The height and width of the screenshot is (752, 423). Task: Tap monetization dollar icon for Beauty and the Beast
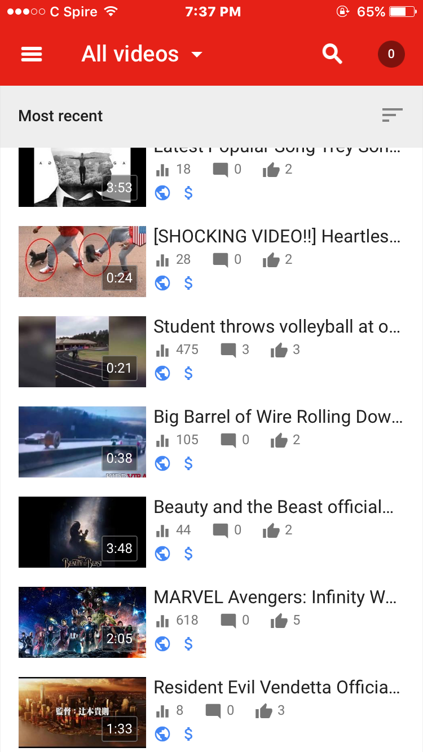188,554
